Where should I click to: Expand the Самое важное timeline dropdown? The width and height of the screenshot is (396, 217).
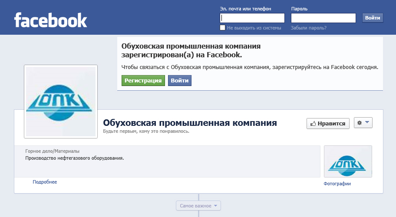[198, 206]
